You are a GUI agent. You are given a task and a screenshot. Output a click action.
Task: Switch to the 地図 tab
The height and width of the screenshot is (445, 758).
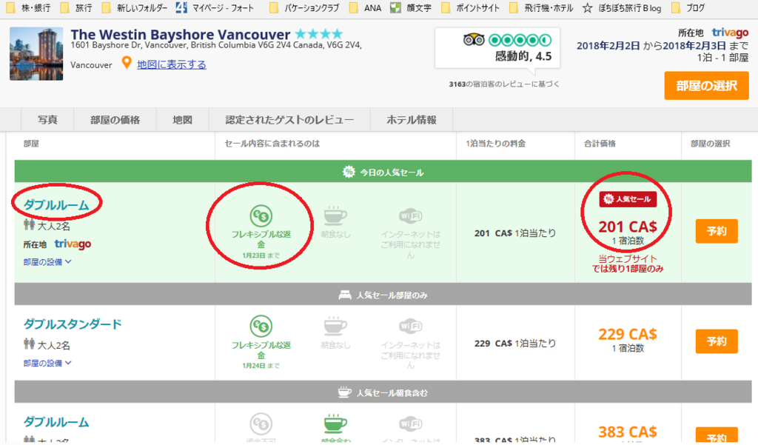coord(183,119)
